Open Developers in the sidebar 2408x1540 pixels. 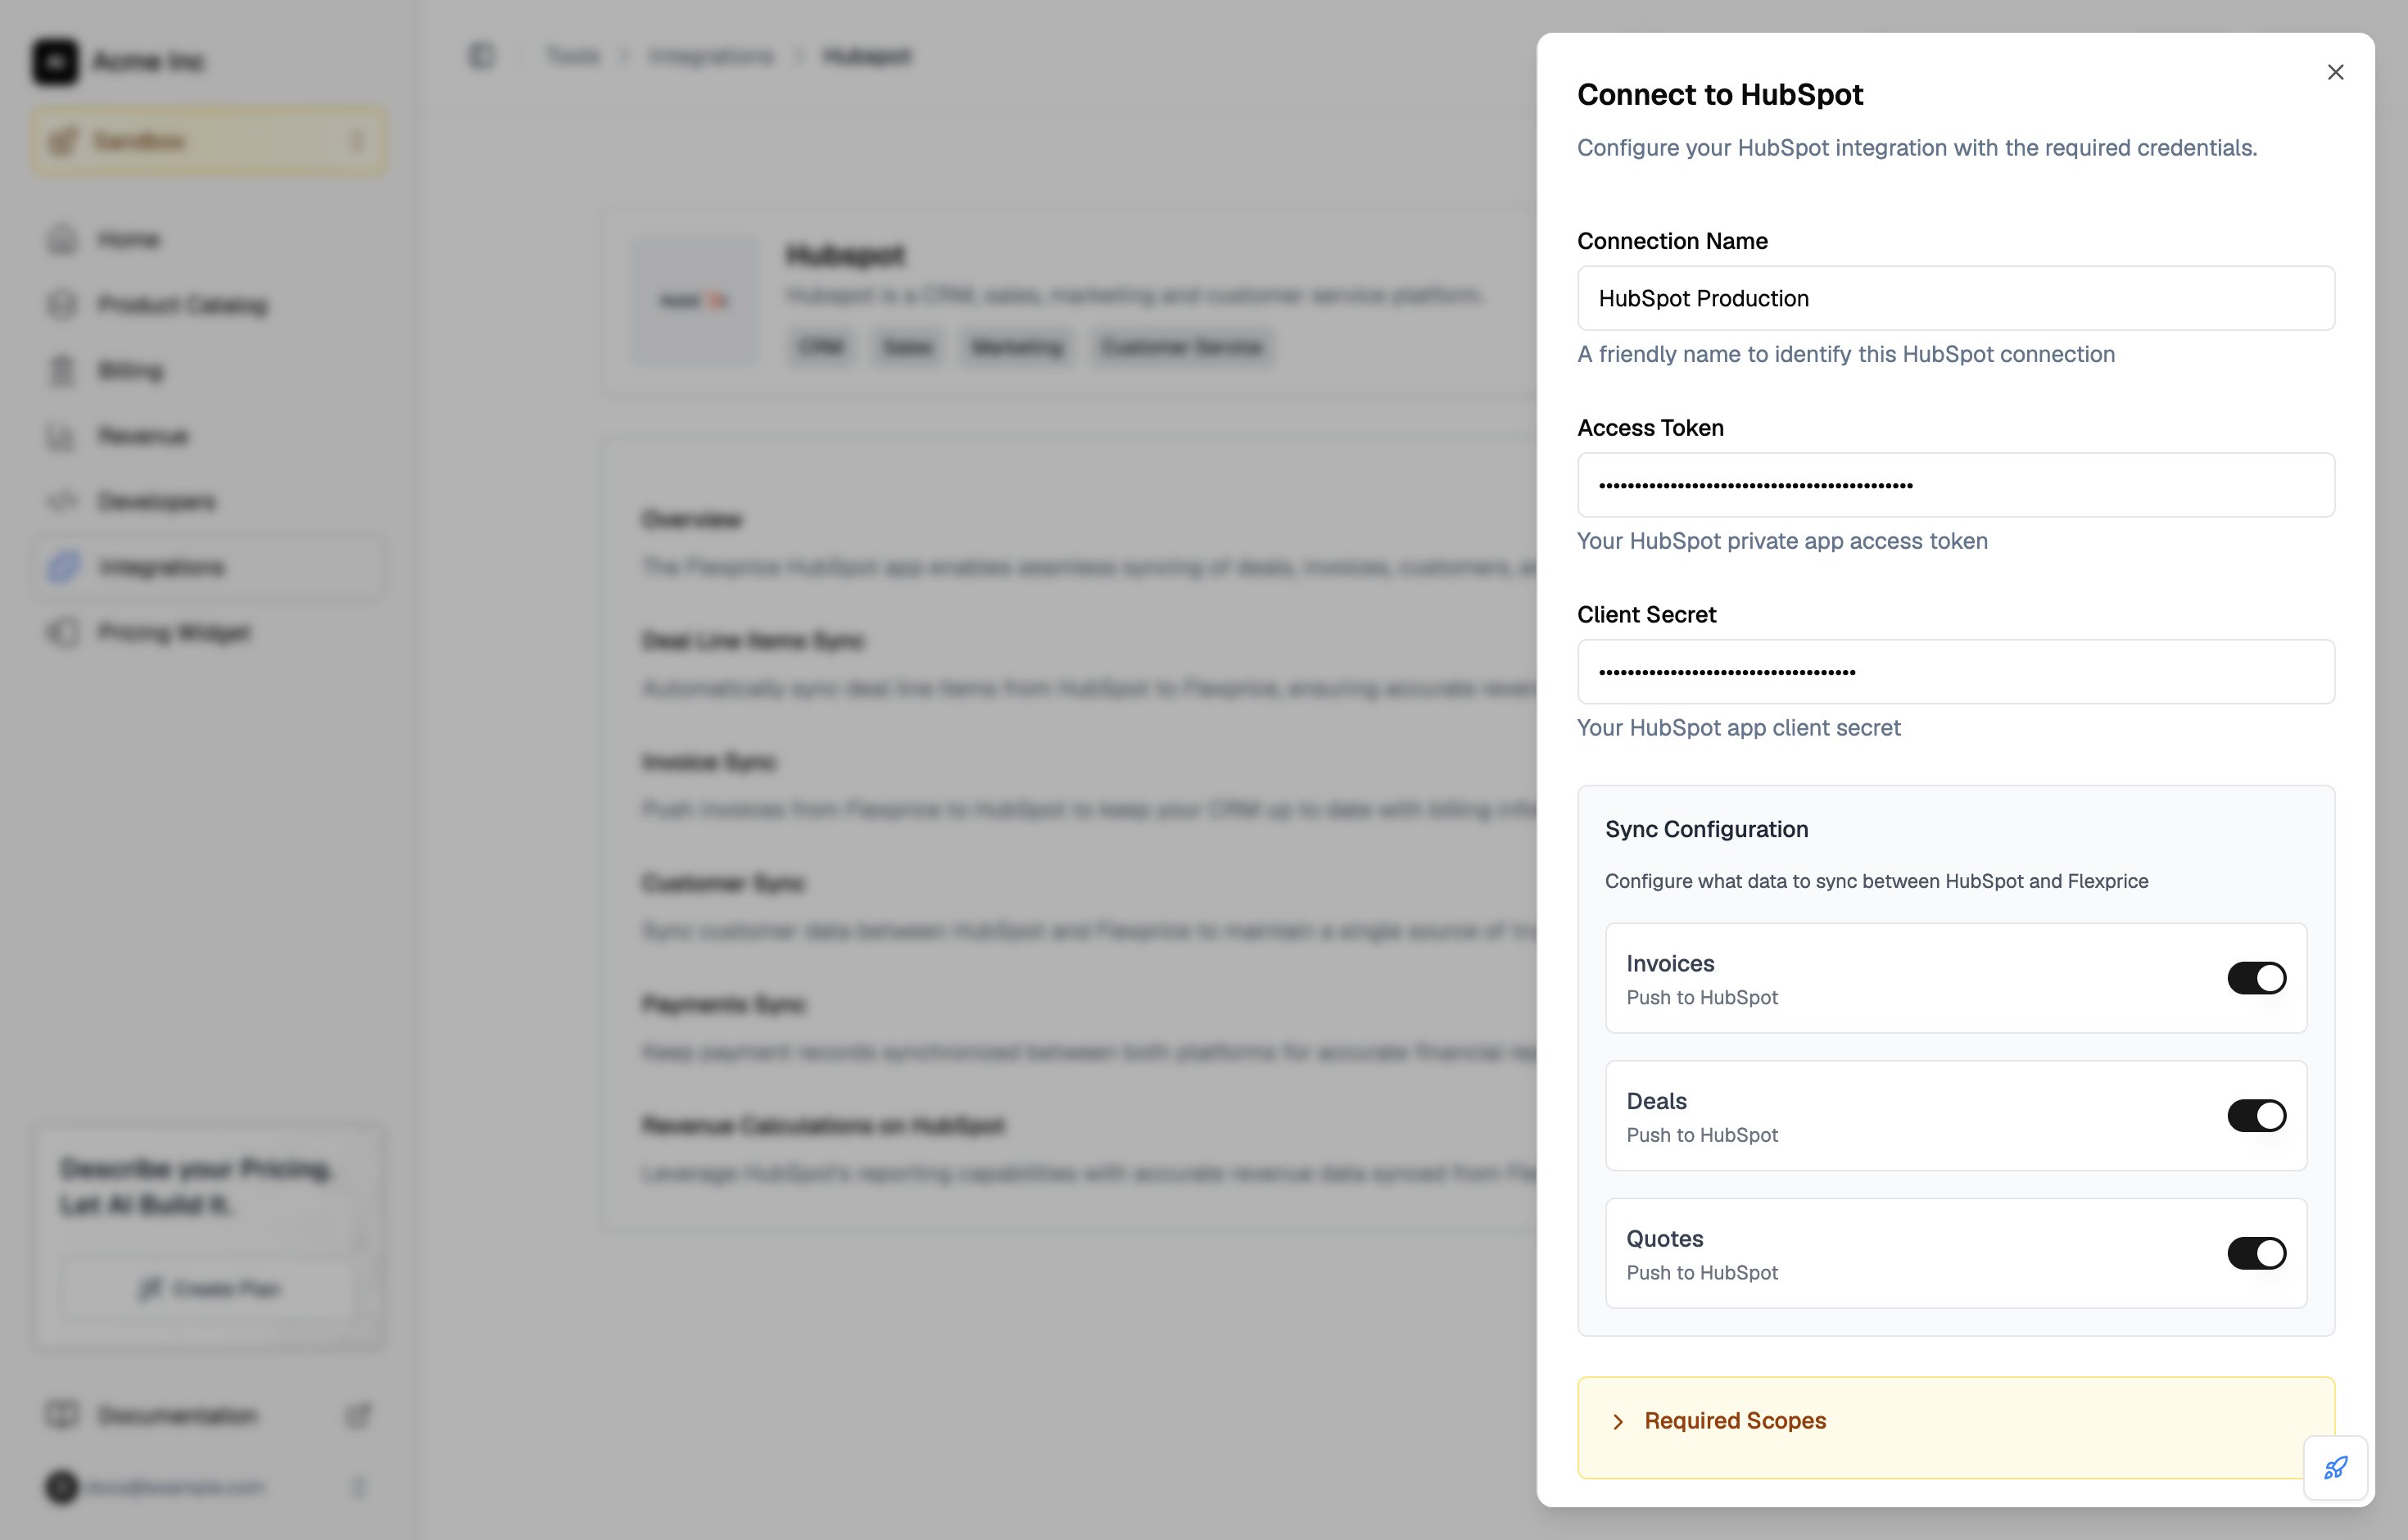pyautogui.click(x=209, y=501)
